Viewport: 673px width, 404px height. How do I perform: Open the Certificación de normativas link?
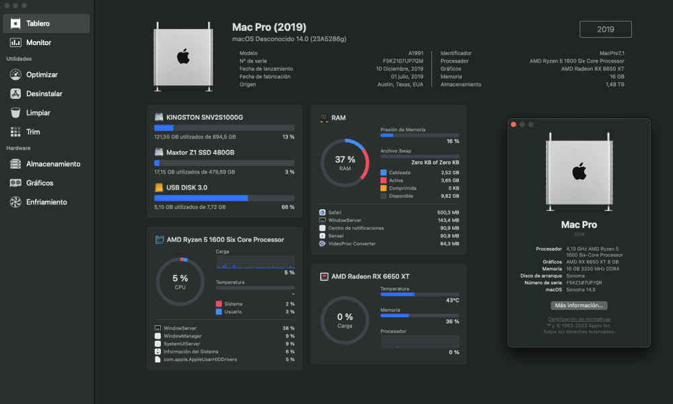(579, 319)
